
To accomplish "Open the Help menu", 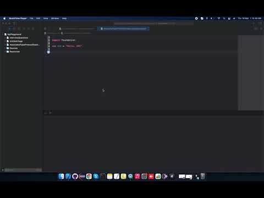I will [x=64, y=19].
